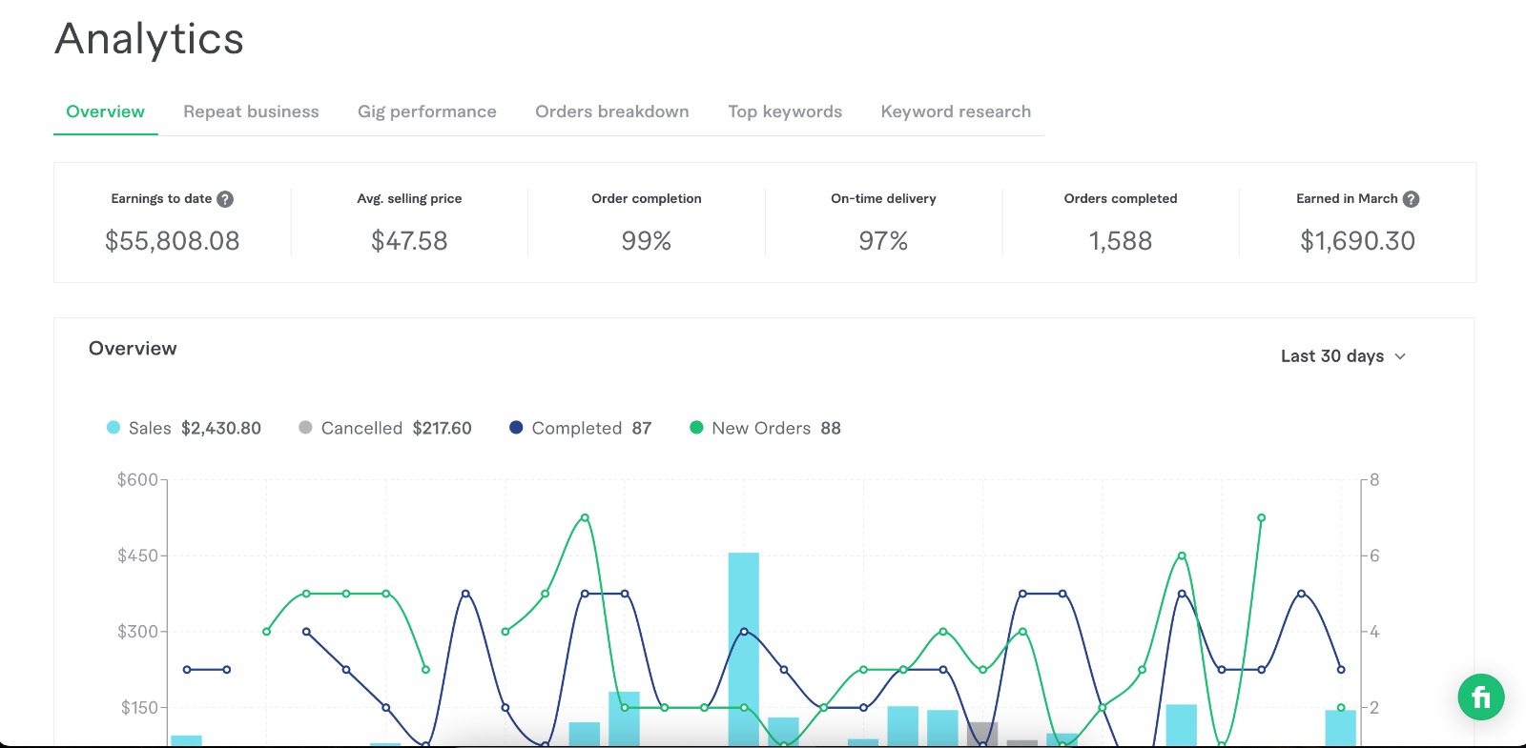Toggle the Sales series legend dot
1526x748 pixels.
[113, 428]
